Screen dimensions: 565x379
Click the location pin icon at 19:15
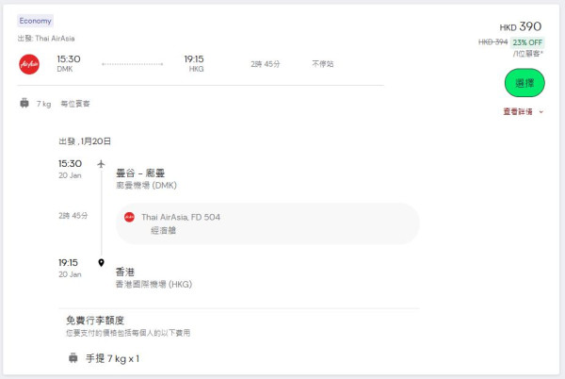[101, 262]
